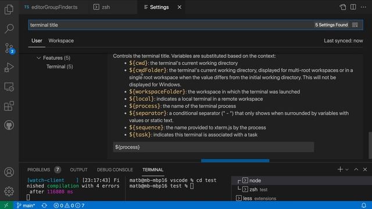
Task: Open the Run and Debug view
Action: (9, 67)
